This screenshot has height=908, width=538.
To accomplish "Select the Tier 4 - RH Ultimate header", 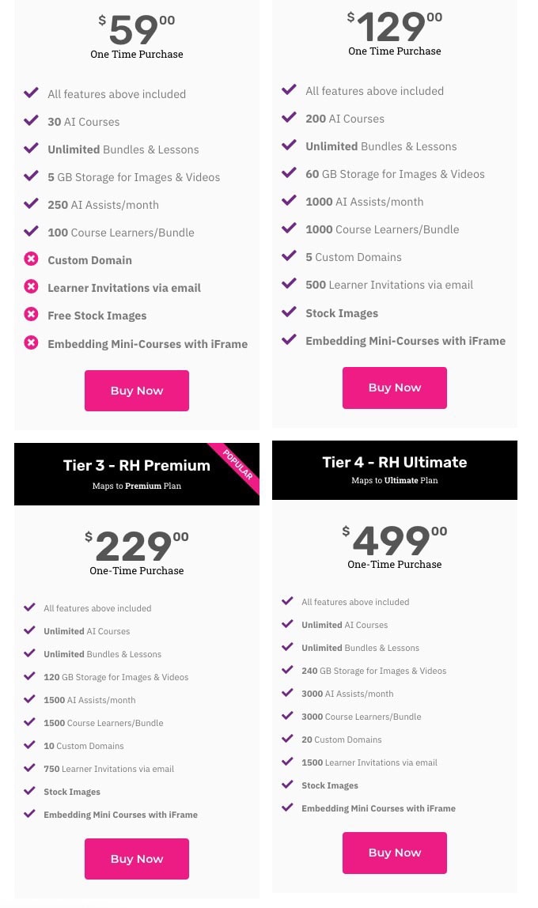I will [394, 470].
